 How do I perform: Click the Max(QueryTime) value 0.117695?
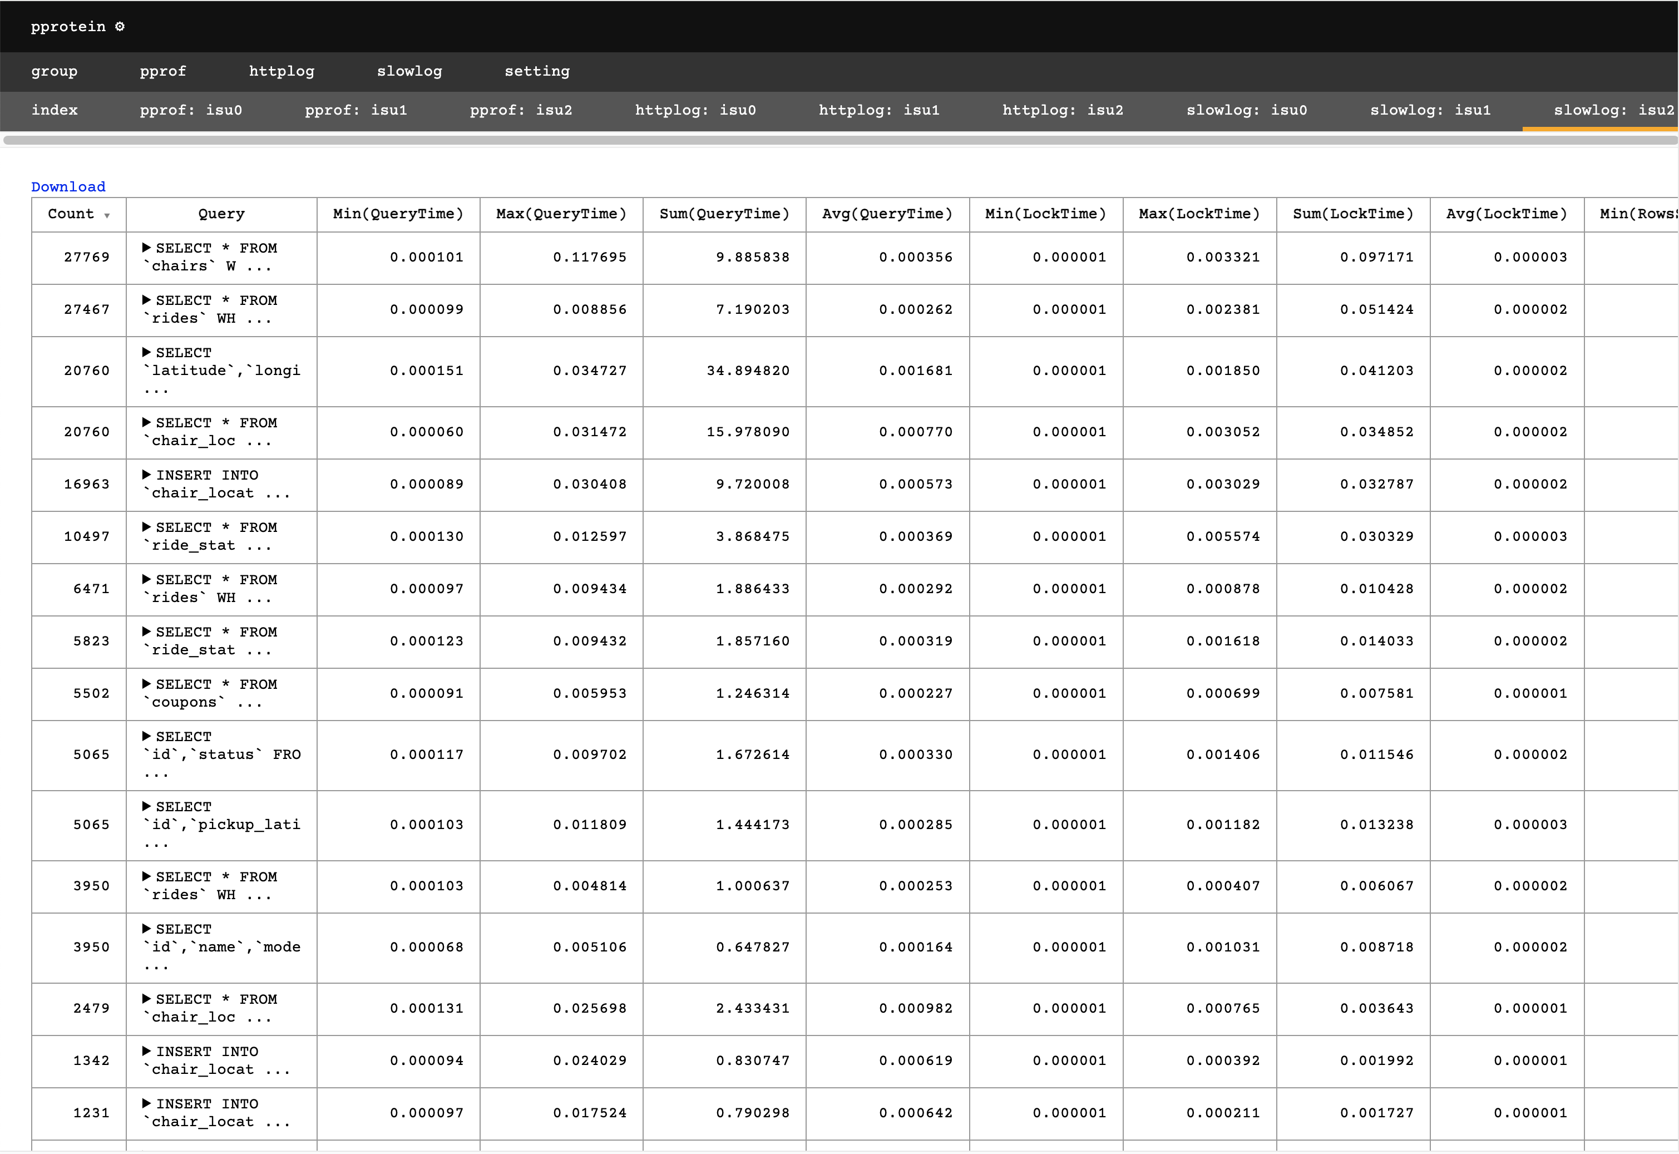click(590, 258)
